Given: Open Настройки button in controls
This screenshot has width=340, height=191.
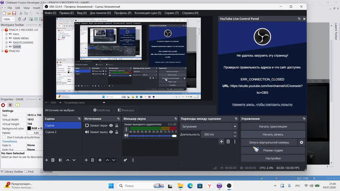Looking at the screenshot, I should [273, 158].
